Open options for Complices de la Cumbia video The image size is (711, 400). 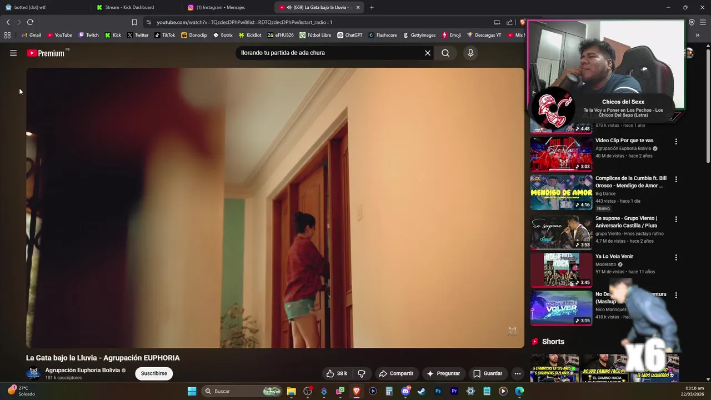coord(676,179)
